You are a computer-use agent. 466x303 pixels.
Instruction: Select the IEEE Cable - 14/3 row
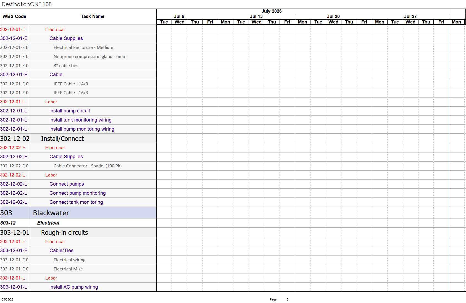78,84
